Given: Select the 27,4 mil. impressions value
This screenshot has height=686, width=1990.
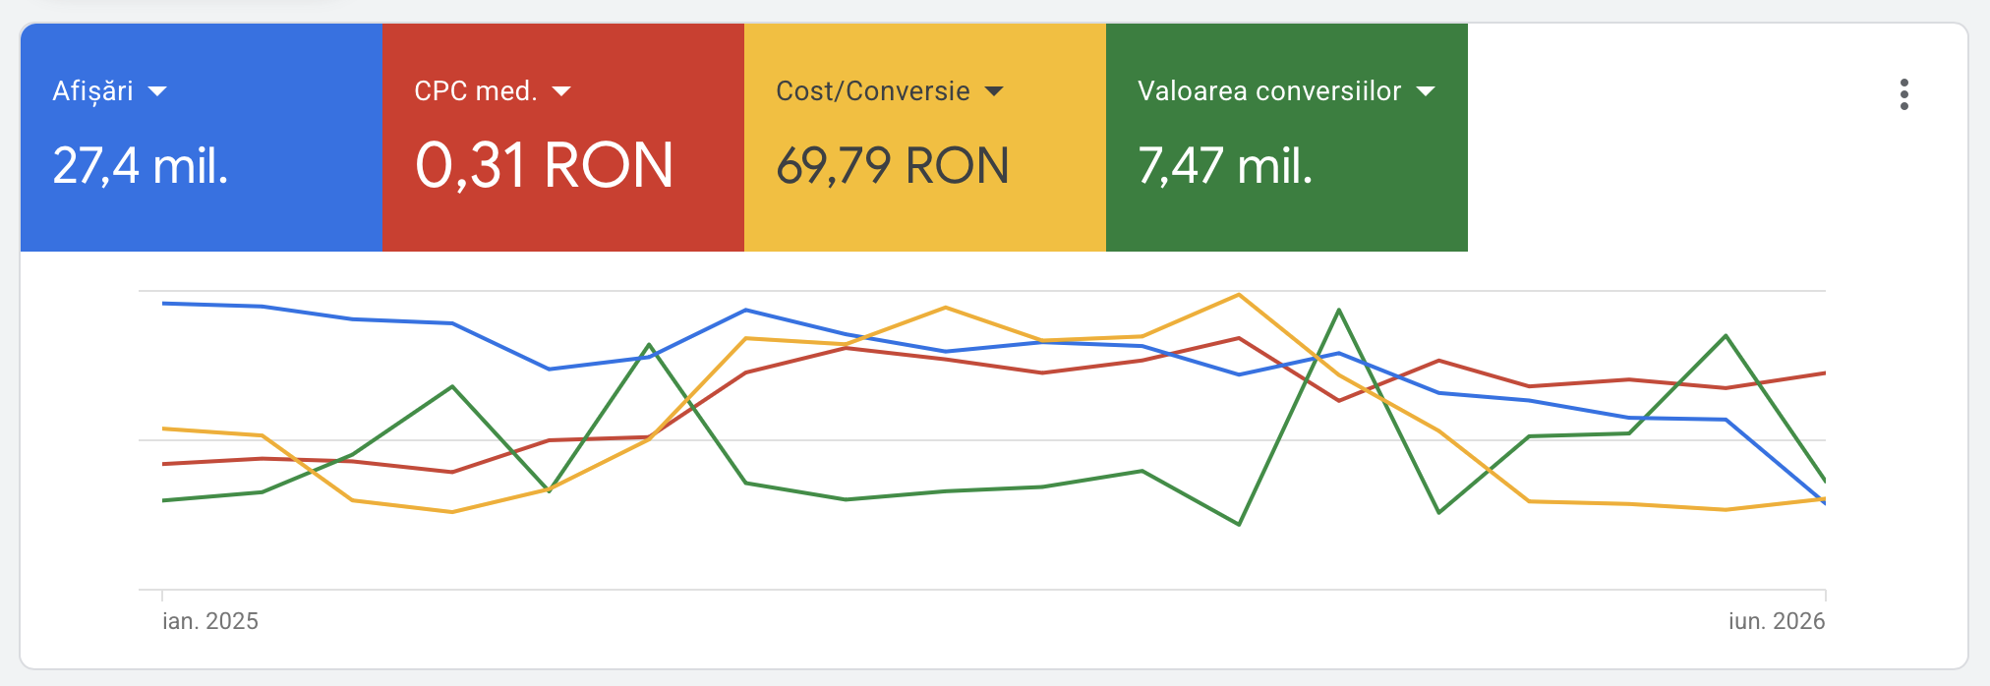Looking at the screenshot, I should coord(141,165).
